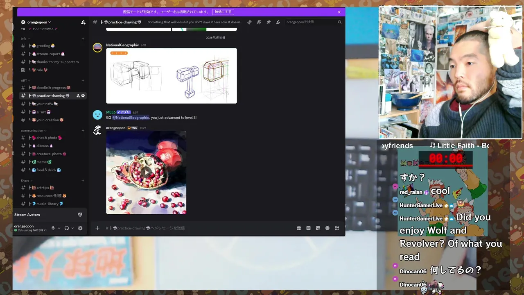Viewport: 524px width, 295px height.
Task: Switch to your-creation channel
Action: 52,120
